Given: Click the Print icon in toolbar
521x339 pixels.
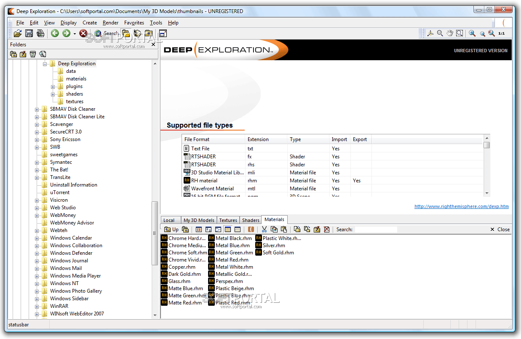Looking at the screenshot, I should (40, 33).
